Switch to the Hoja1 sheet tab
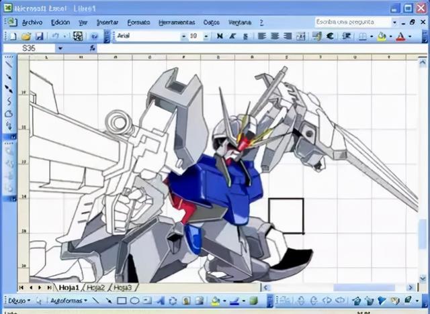 click(x=69, y=287)
